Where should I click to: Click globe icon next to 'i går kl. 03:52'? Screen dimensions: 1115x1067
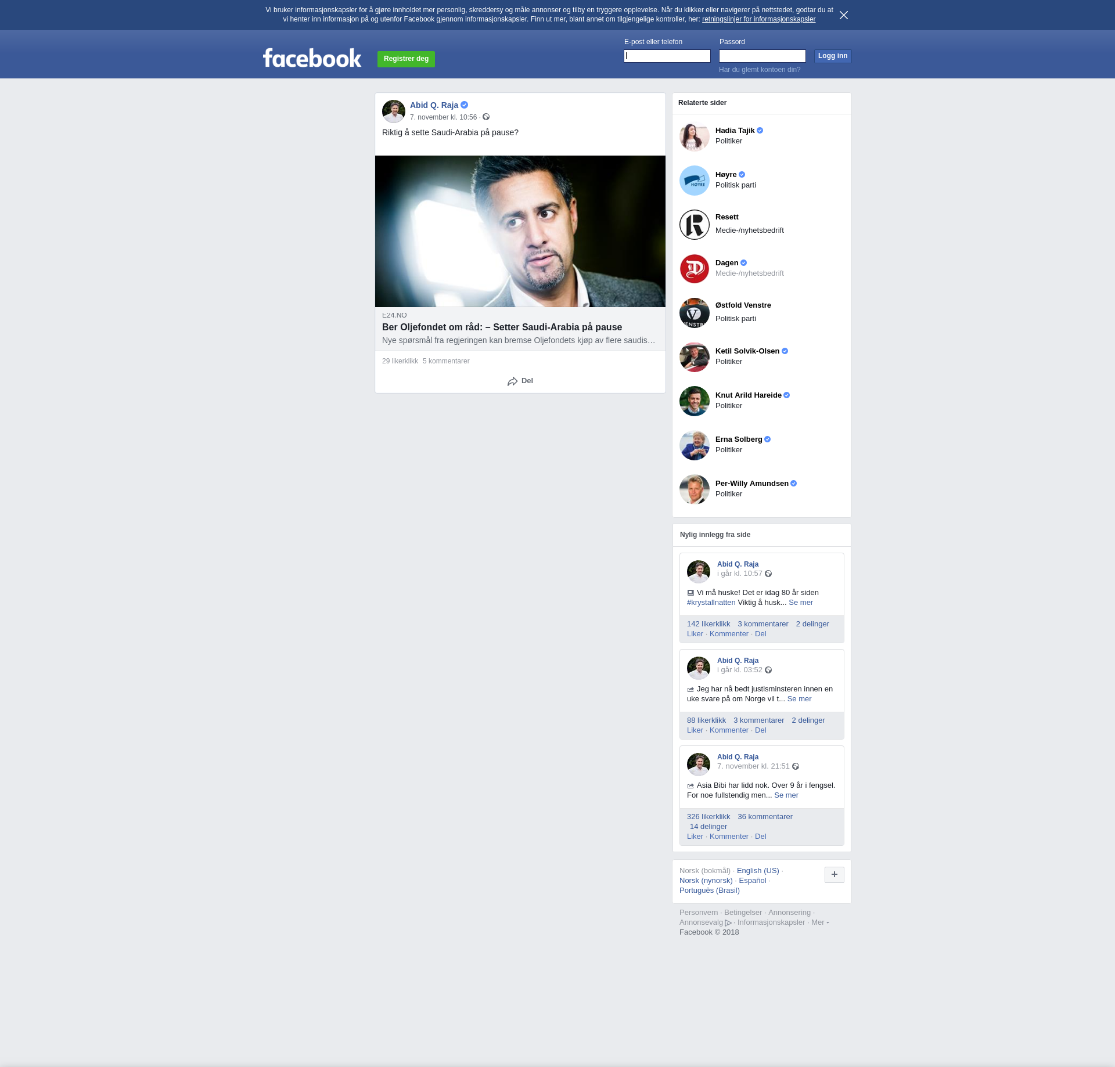tap(768, 670)
